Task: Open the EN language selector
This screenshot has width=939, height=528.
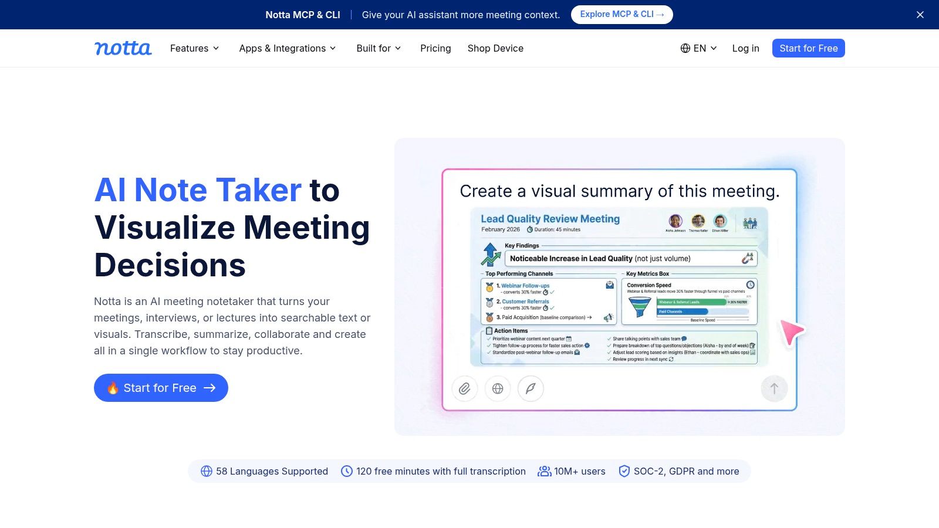Action: coord(698,48)
